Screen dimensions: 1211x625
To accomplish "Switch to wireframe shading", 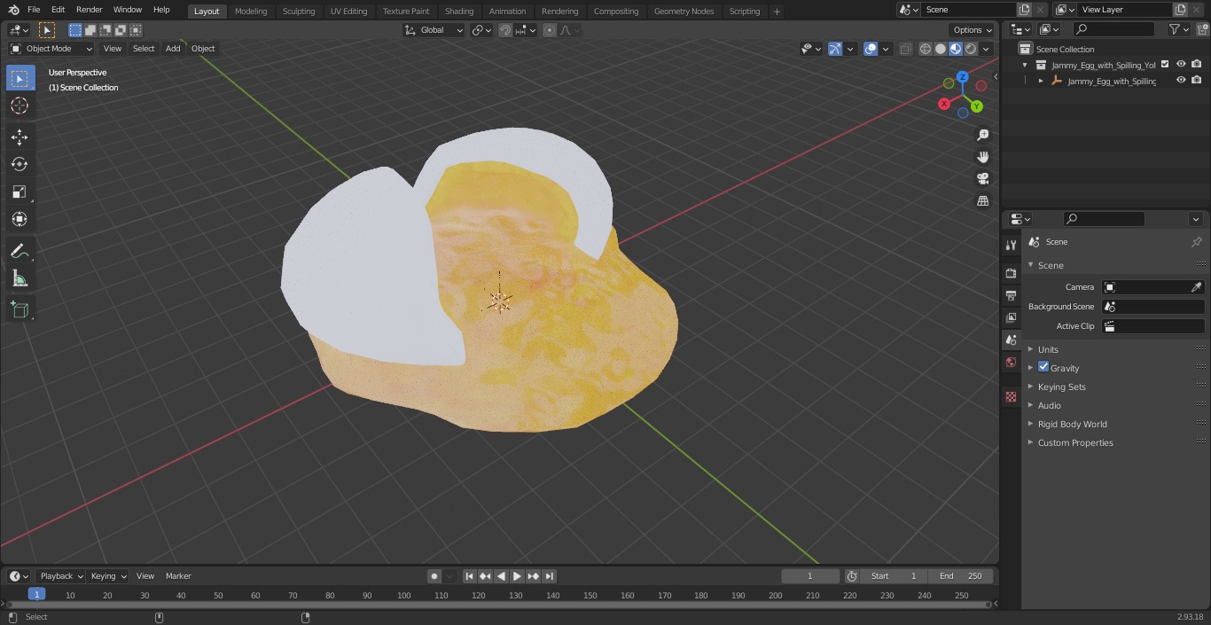I will pos(926,49).
